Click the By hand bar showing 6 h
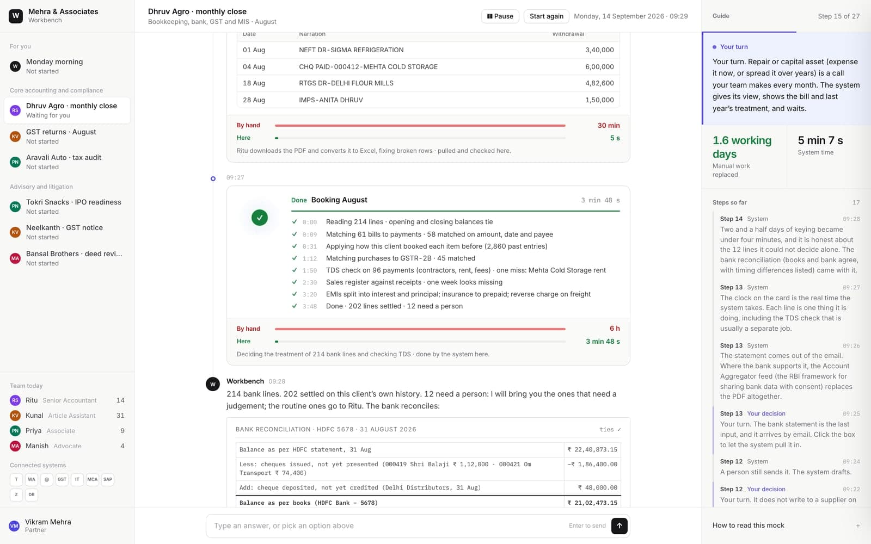This screenshot has height=544, width=871. (x=420, y=329)
